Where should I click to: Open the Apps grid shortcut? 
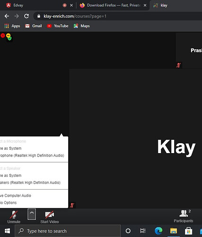point(12,26)
